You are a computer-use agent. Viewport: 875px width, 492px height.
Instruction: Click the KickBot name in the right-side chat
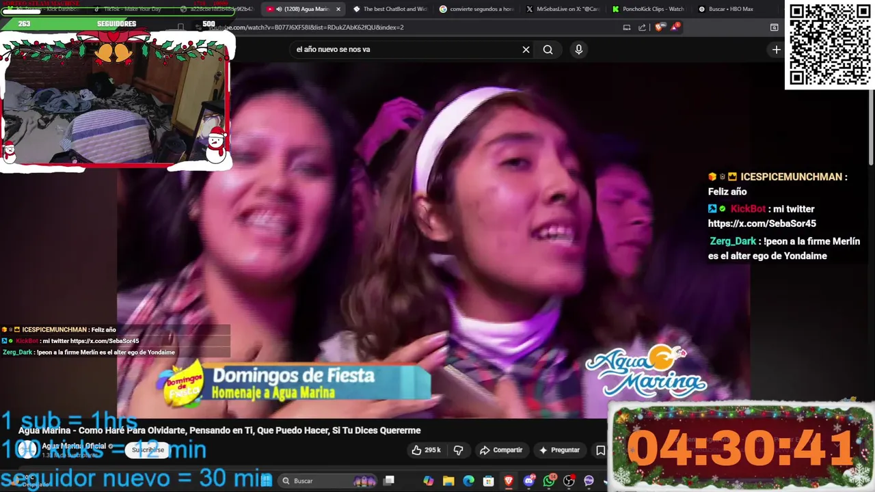click(x=748, y=209)
